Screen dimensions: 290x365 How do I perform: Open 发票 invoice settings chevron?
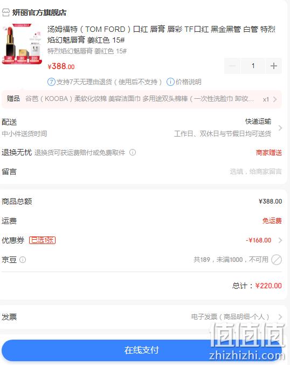pos(280,317)
